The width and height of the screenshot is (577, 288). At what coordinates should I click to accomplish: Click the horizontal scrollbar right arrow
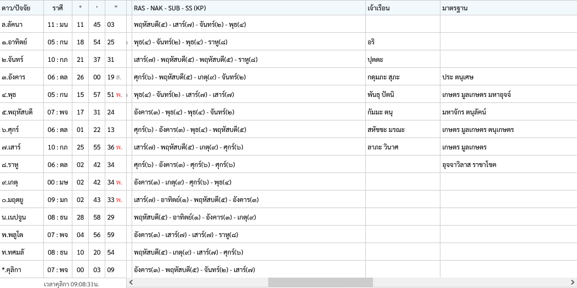573,282
